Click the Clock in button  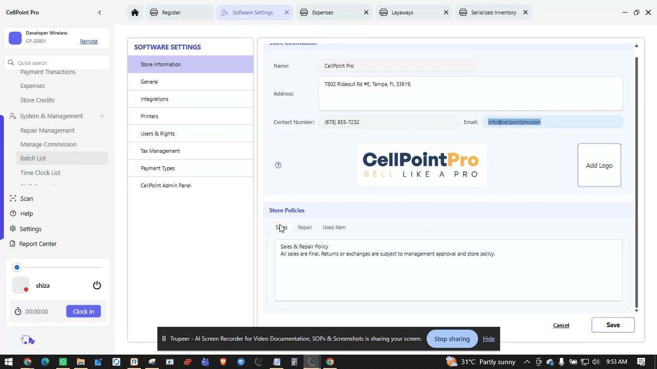pos(84,311)
